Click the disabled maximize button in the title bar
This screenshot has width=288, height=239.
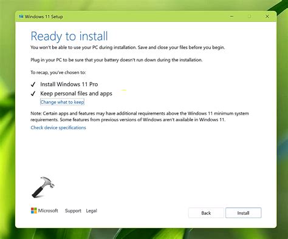pos(249,16)
